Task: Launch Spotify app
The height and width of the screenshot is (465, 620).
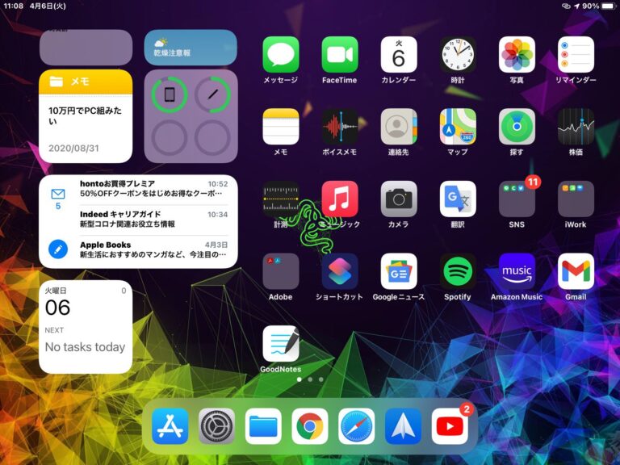Action: coord(458,271)
